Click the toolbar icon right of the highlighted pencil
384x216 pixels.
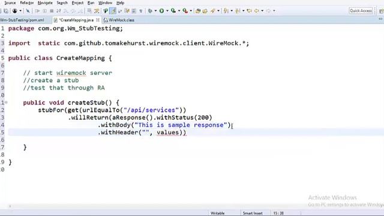pos(120,11)
